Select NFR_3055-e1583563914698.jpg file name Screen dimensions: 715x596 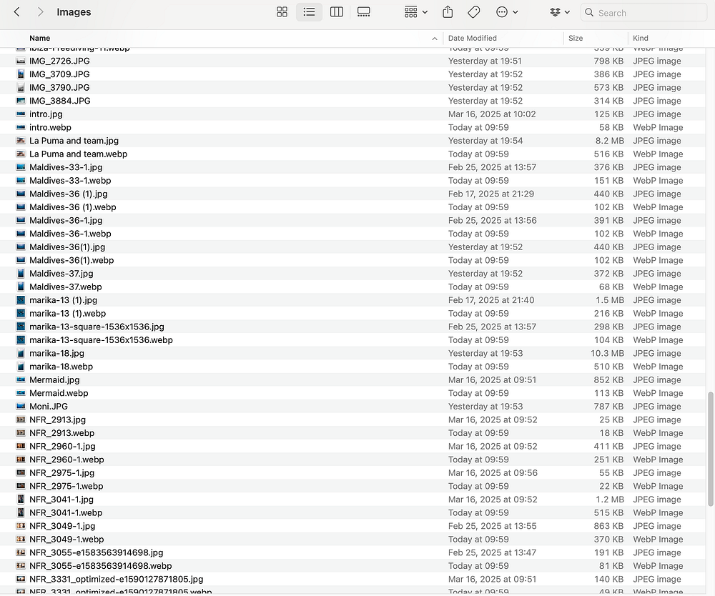click(x=97, y=552)
